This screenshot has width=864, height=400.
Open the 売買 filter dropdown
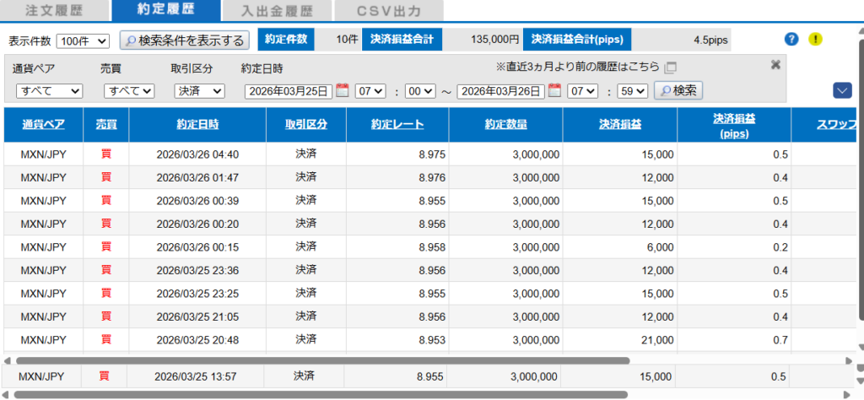[x=129, y=91]
